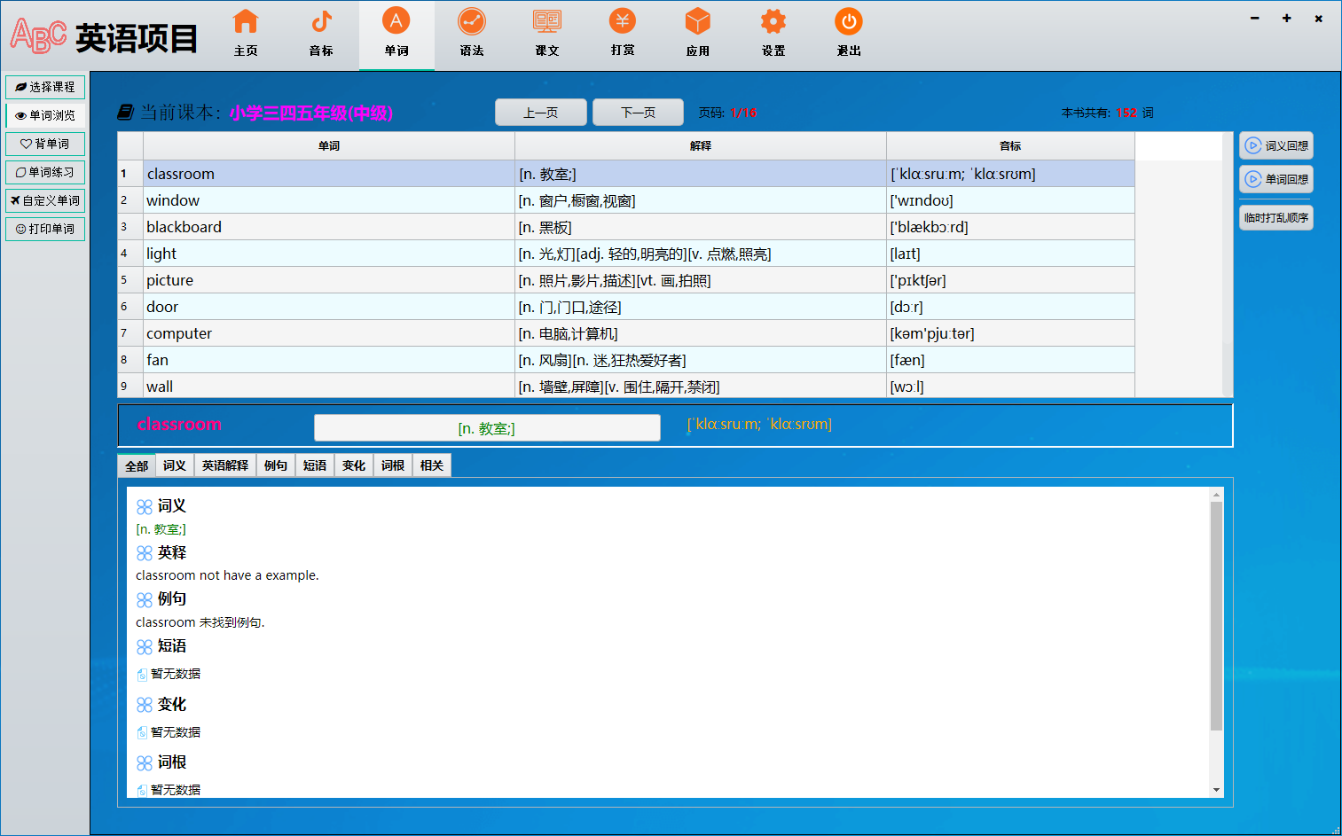Click the ['wɪndoʊ] phonetic cell

(1010, 200)
